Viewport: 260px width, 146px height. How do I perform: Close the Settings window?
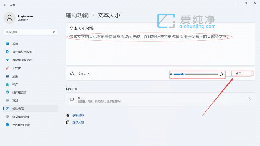(255, 3)
